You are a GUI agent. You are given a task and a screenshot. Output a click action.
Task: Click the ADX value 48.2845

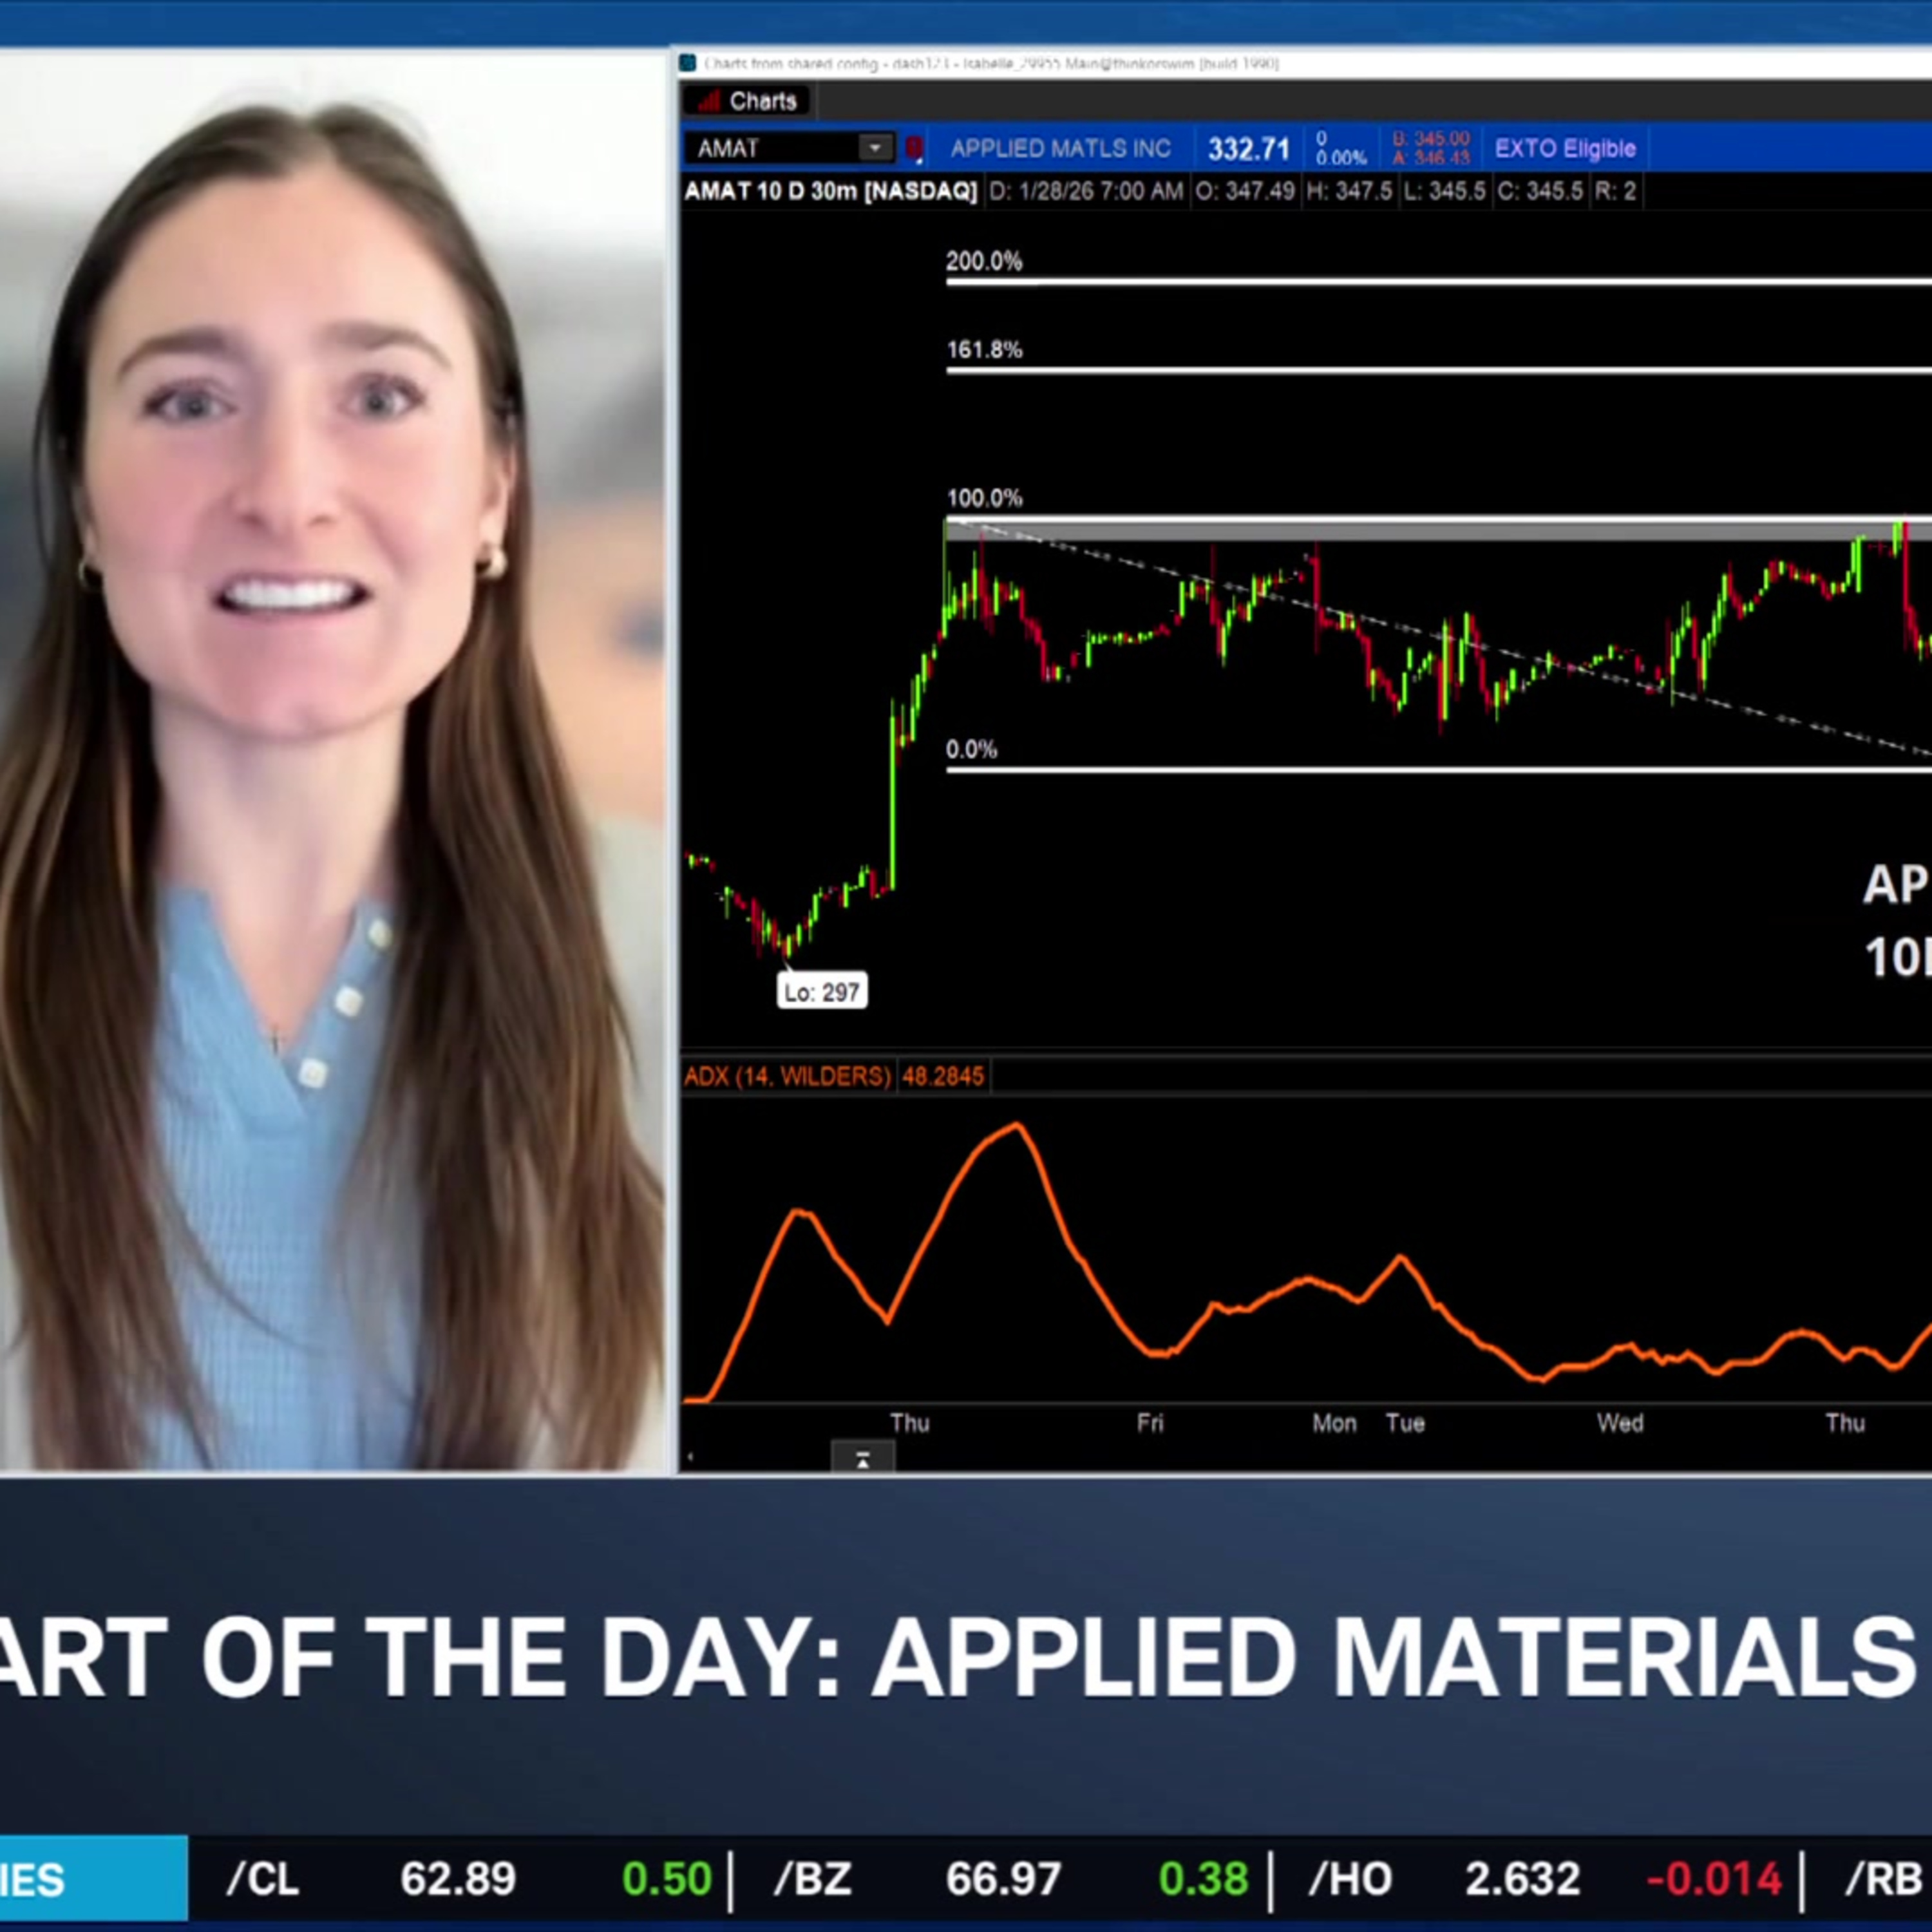943,1076
